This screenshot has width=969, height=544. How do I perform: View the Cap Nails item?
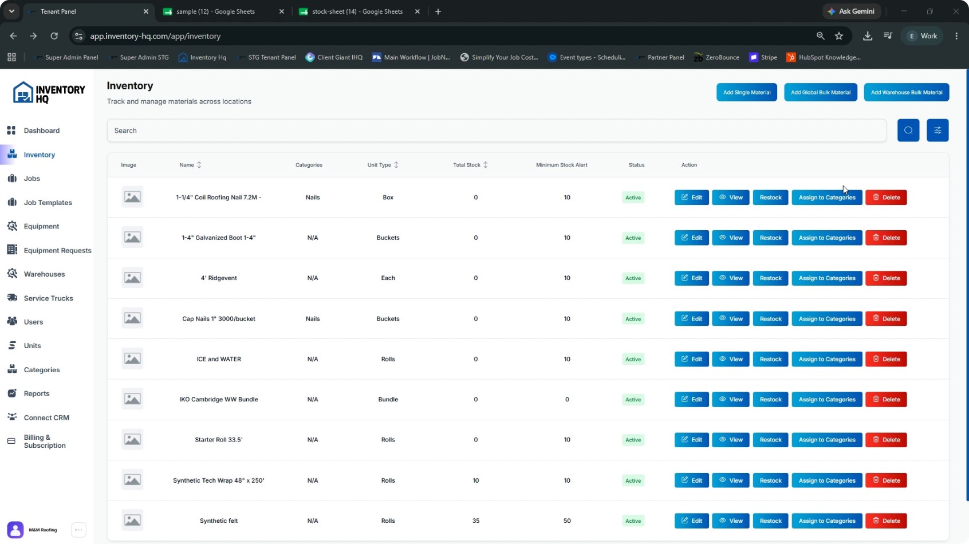coord(731,319)
